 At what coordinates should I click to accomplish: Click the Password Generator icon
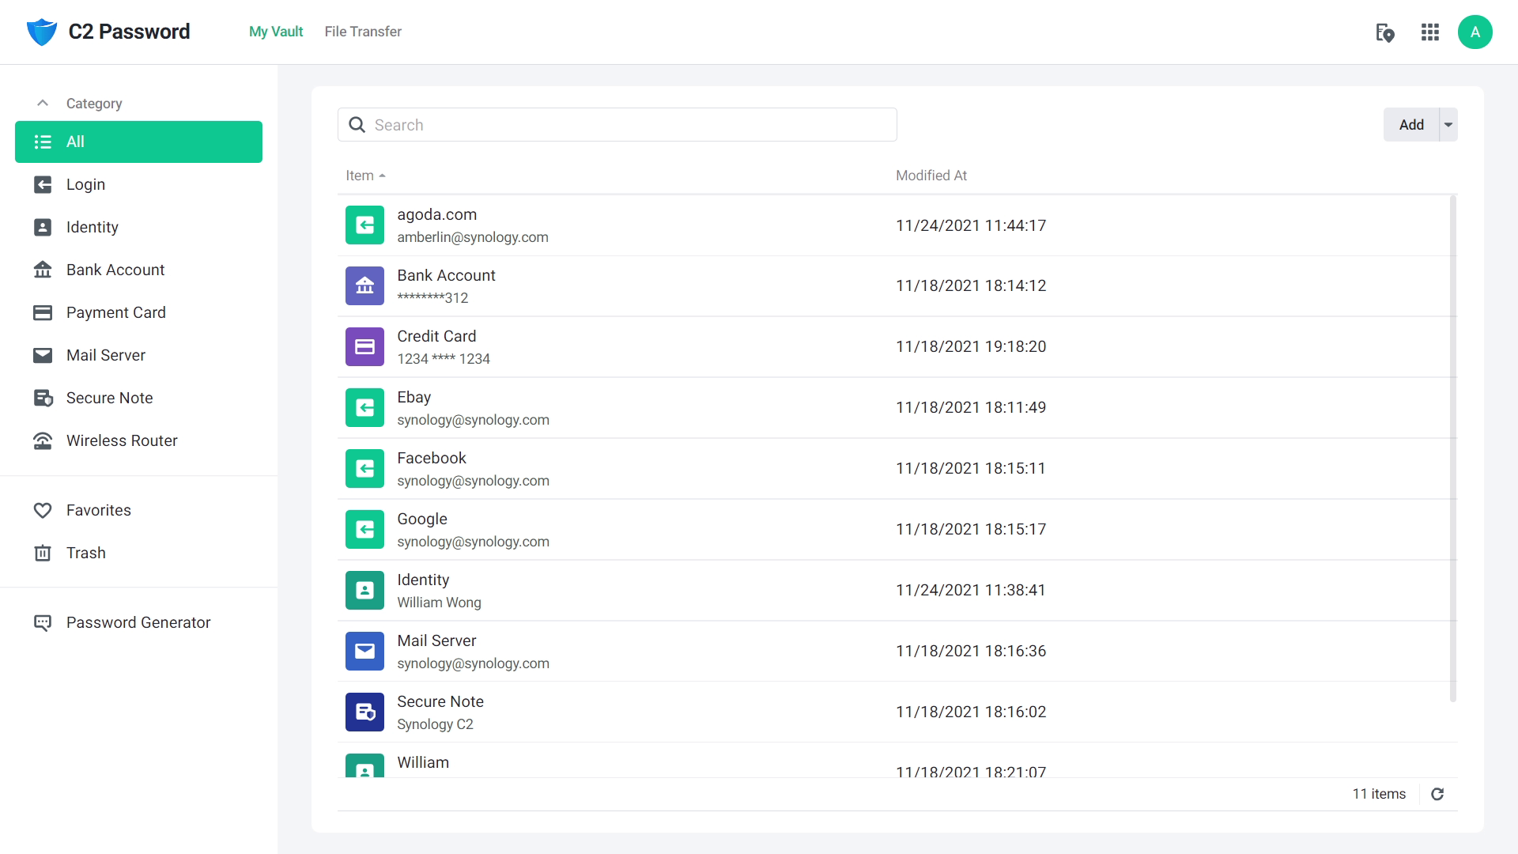point(43,622)
